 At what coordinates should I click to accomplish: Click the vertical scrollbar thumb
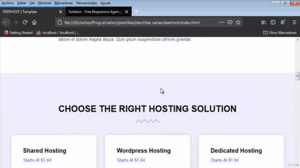(297, 76)
